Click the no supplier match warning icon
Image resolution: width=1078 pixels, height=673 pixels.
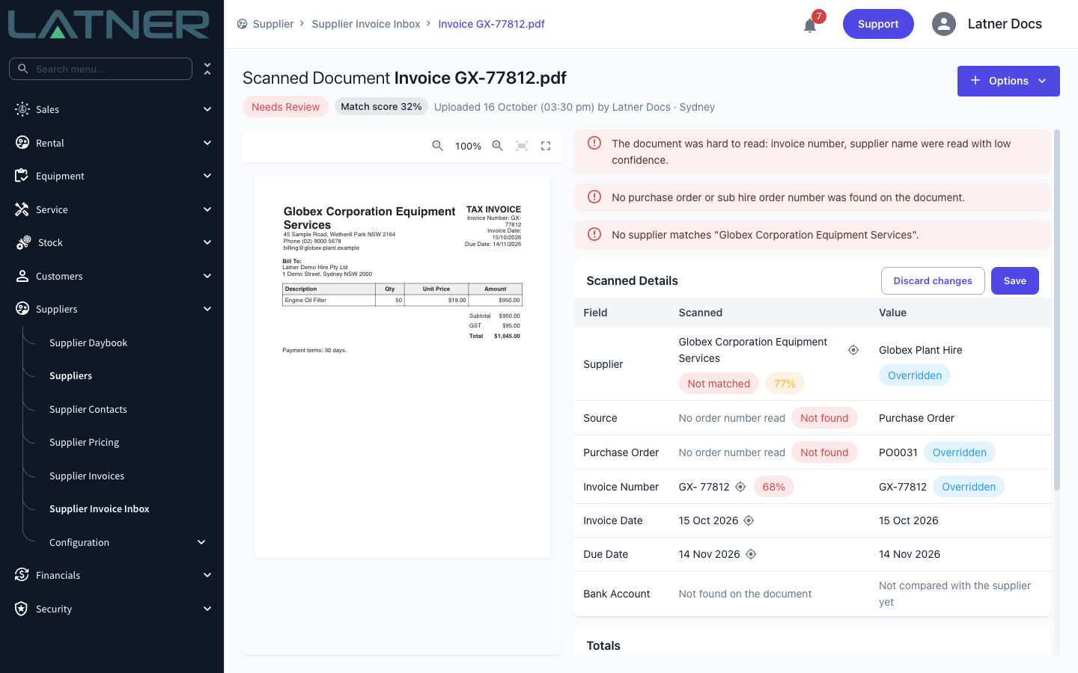pyautogui.click(x=594, y=234)
